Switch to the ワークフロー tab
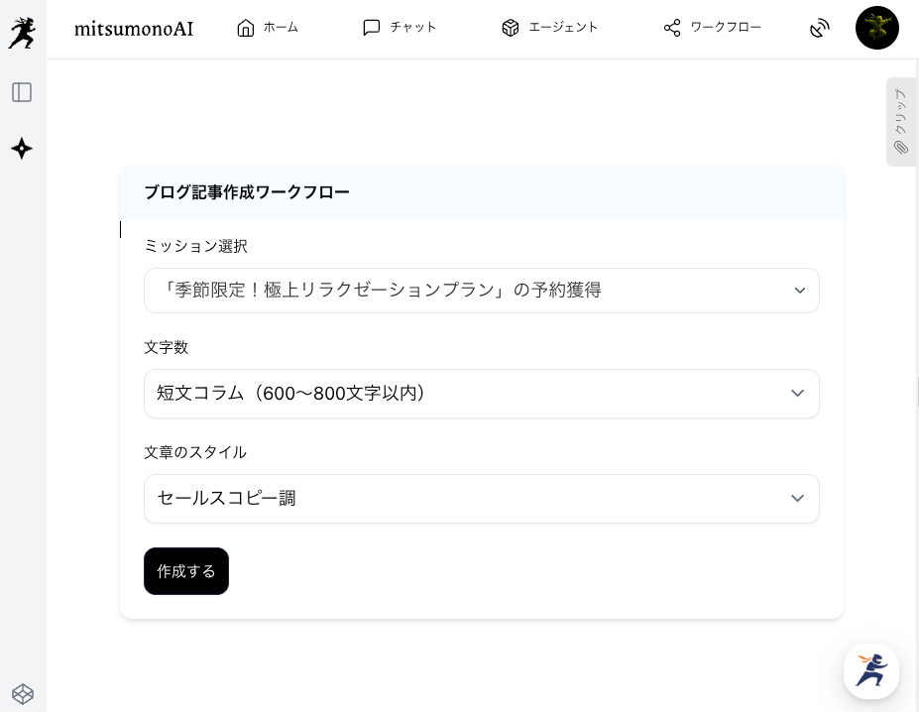Screen dimensions: 919x712 pyautogui.click(x=713, y=28)
